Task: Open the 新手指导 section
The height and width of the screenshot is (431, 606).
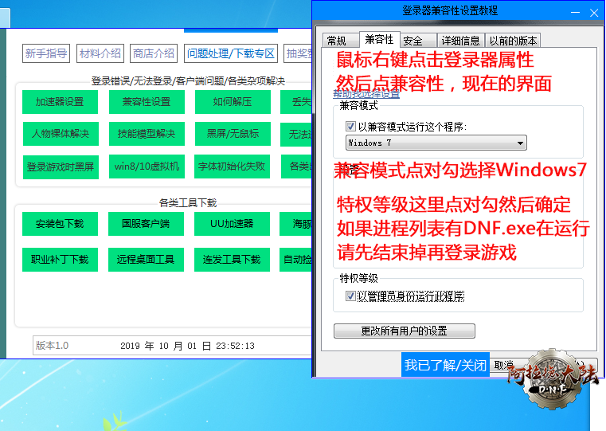Action: pyautogui.click(x=46, y=53)
